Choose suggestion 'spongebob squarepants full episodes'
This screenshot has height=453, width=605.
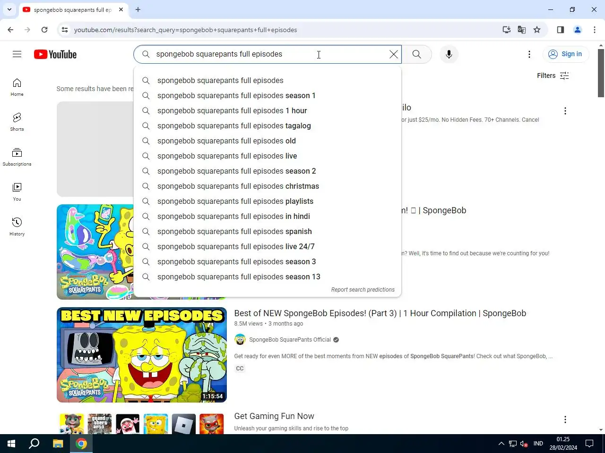pyautogui.click(x=268, y=81)
